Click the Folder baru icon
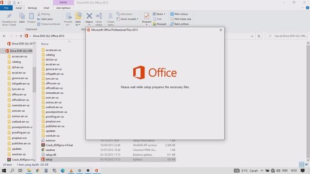The height and width of the screenshot is (174, 310). click(x=110, y=16)
